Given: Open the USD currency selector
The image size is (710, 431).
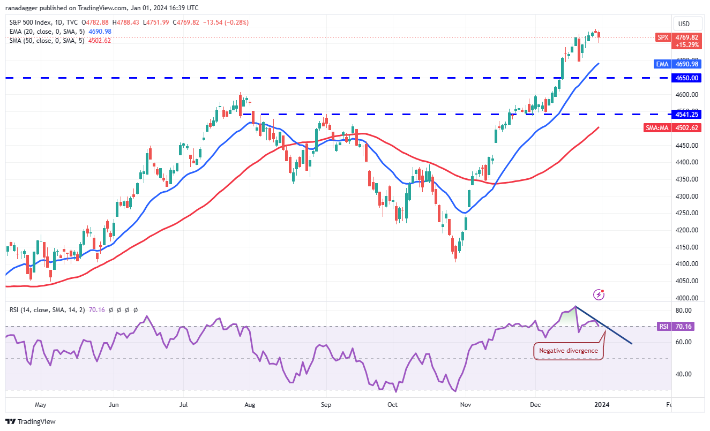Looking at the screenshot, I should [x=684, y=24].
